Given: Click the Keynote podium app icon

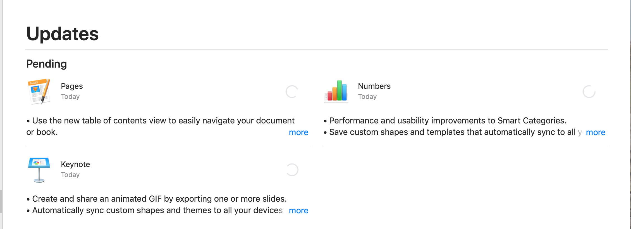Looking at the screenshot, I should pyautogui.click(x=39, y=170).
